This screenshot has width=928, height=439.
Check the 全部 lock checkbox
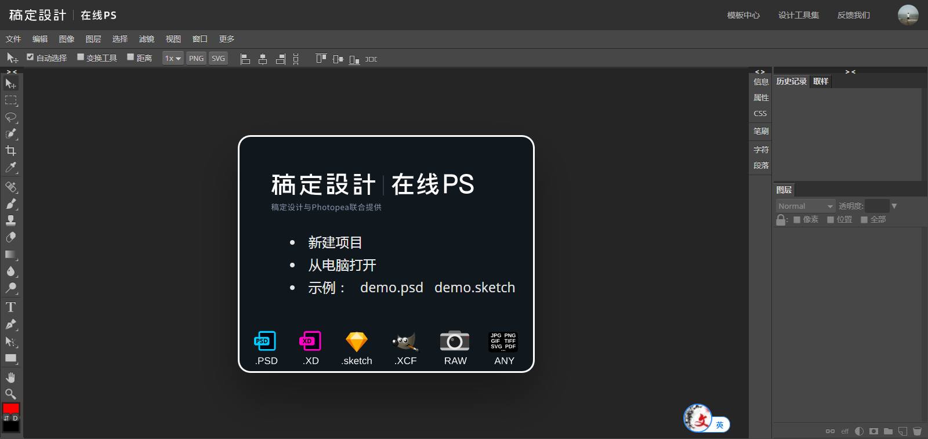point(864,220)
